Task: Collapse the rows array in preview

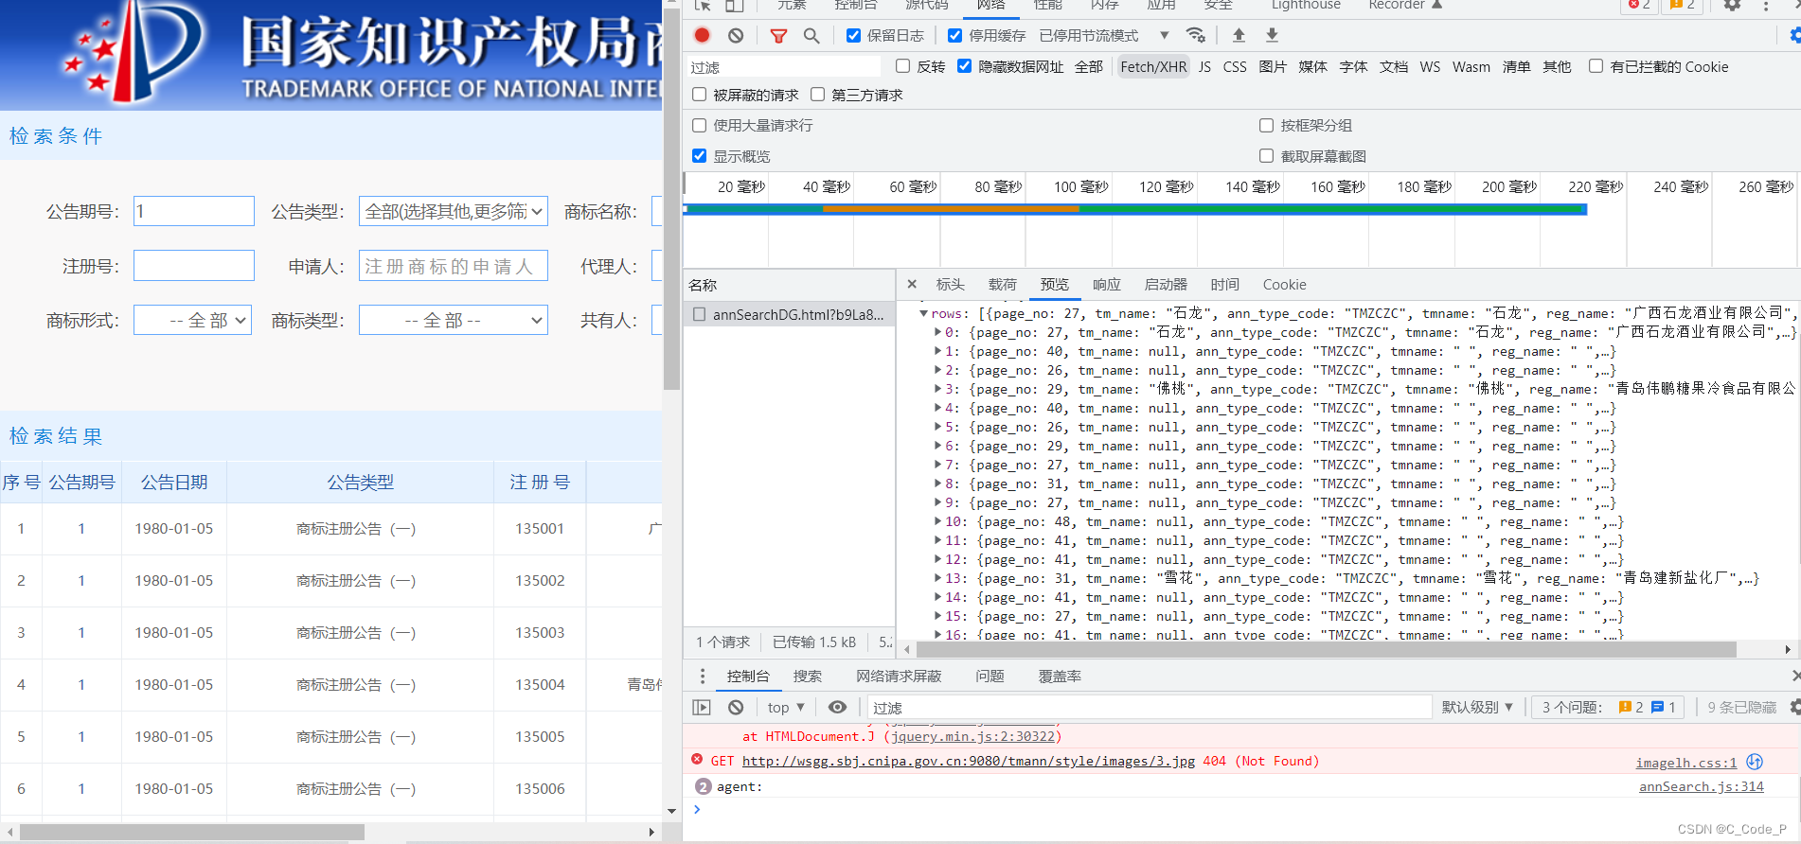Action: [923, 313]
